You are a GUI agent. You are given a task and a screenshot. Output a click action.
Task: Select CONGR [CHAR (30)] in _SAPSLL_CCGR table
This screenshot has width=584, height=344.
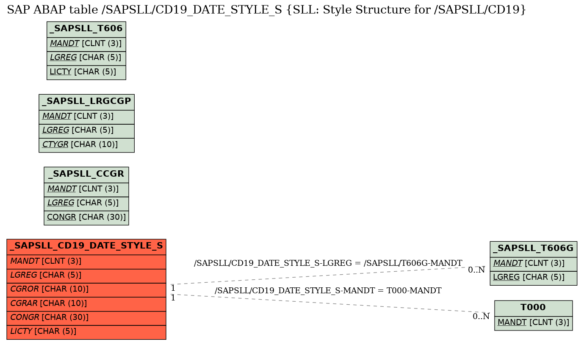[86, 218]
